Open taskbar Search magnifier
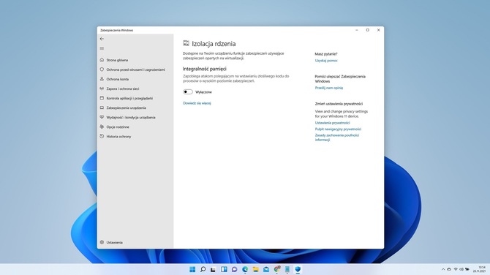The height and width of the screenshot is (275, 490). pyautogui.click(x=203, y=269)
